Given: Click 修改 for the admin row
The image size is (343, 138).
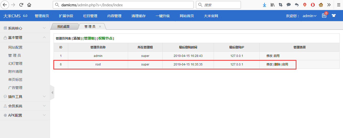Looking at the screenshot, I should point(270,56).
